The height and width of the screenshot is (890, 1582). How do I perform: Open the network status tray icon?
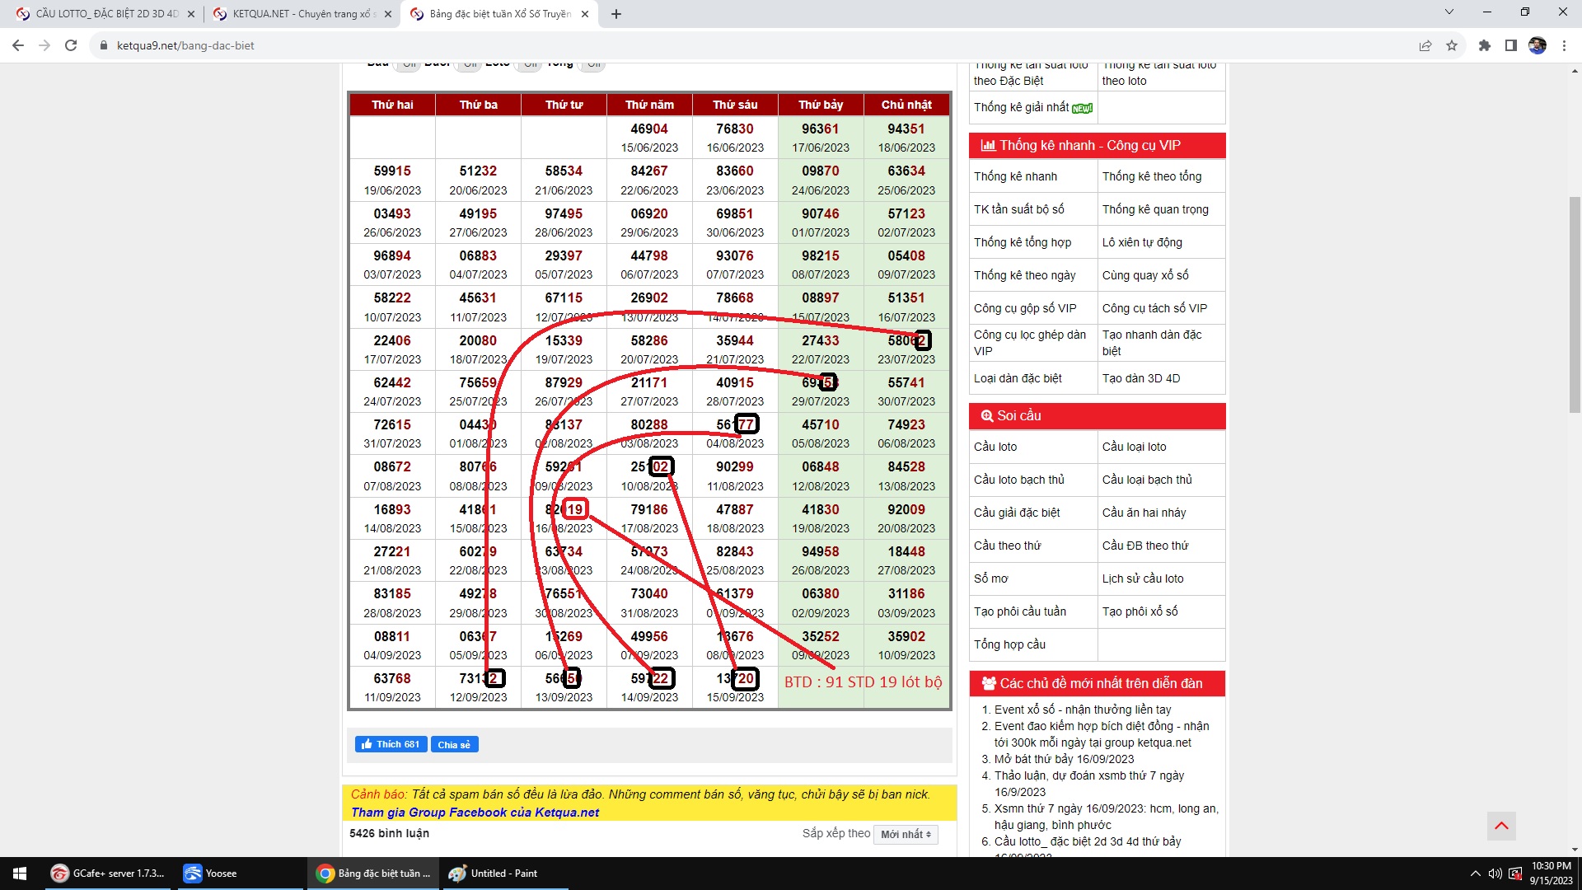tap(1515, 874)
